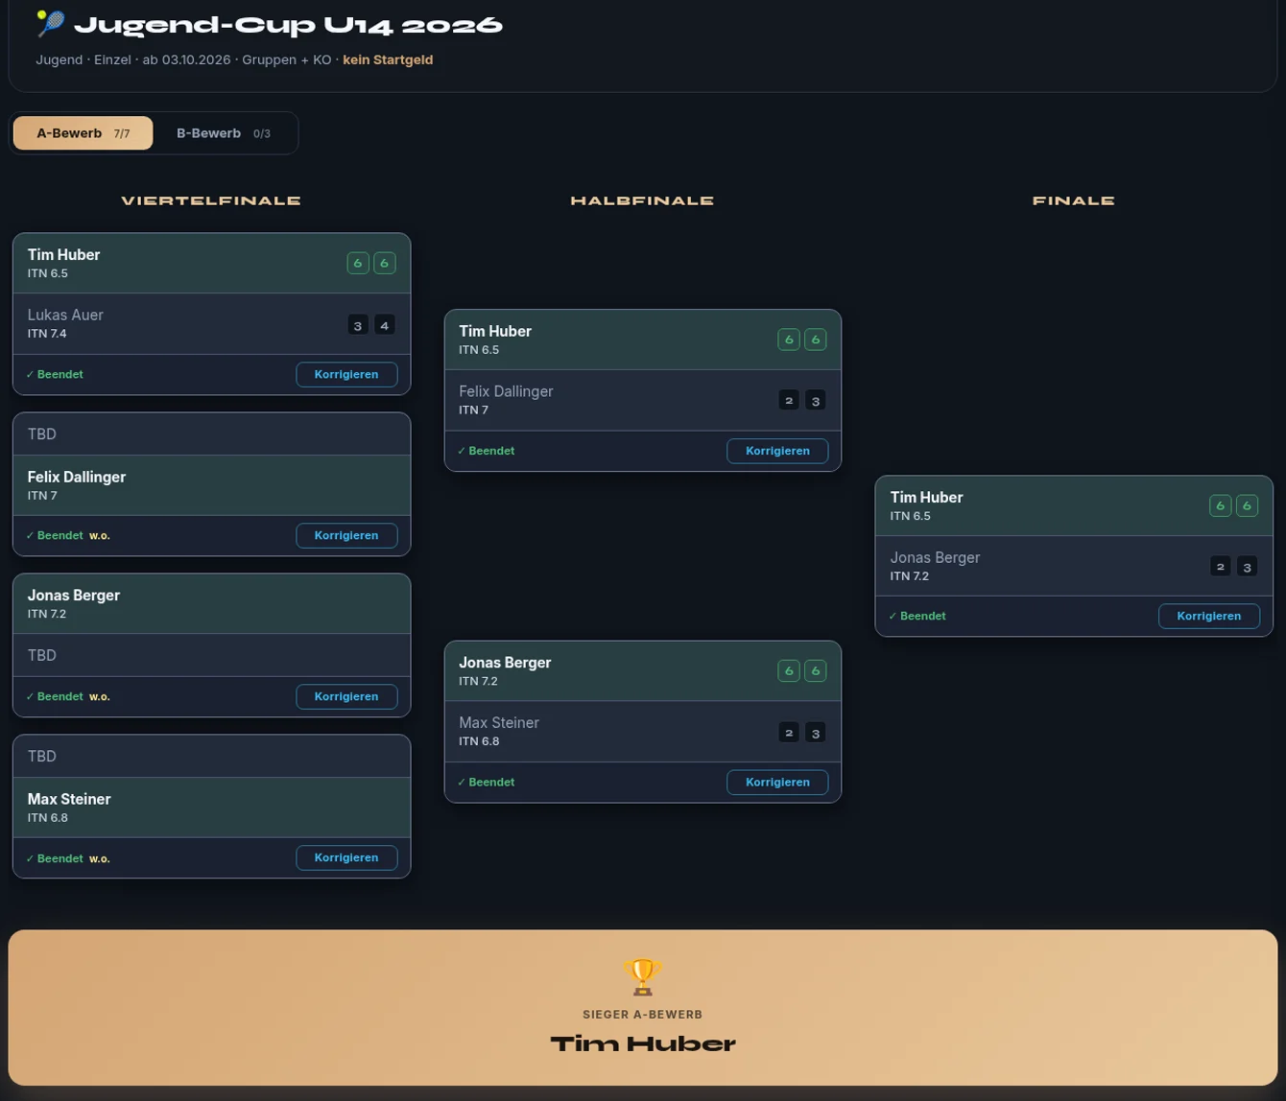Click Korrigieren in the final match card
Viewport: 1286px width, 1101px height.
(x=1209, y=616)
